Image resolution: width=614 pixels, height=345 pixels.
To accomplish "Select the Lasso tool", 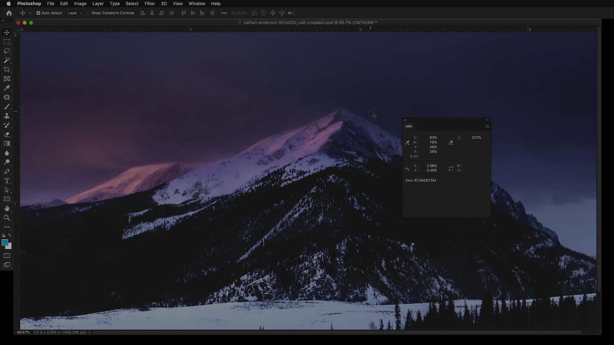I will coord(7,51).
